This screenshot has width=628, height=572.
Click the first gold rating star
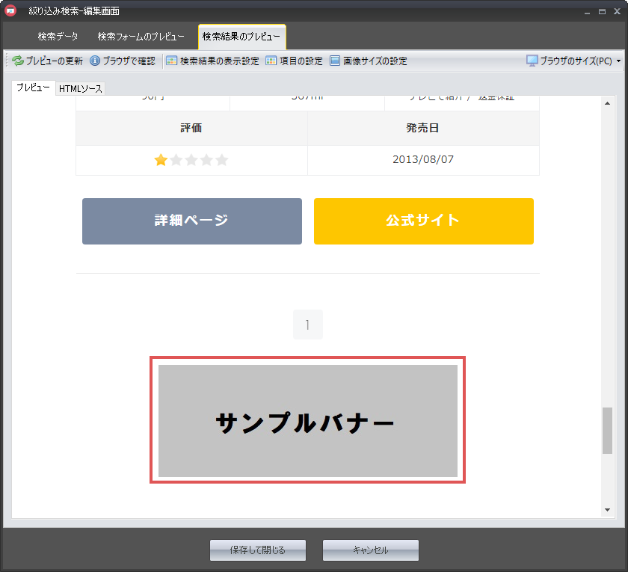tap(161, 160)
